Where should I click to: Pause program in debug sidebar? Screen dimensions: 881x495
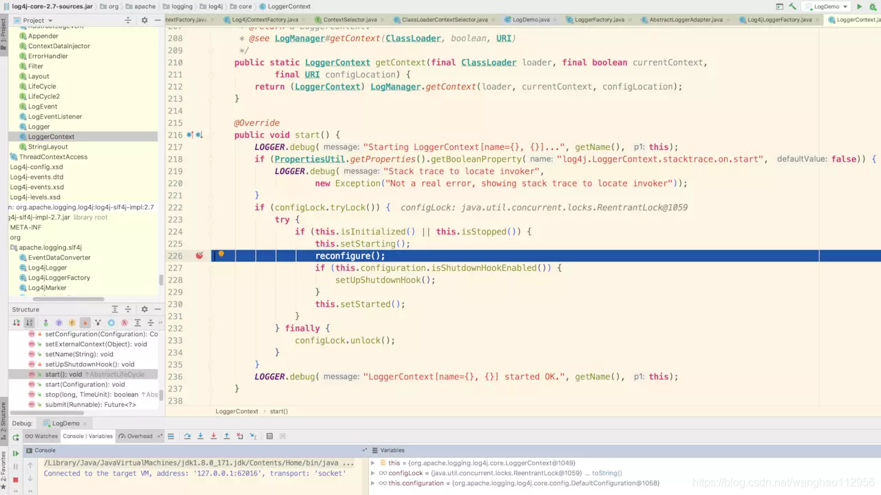coord(15,467)
